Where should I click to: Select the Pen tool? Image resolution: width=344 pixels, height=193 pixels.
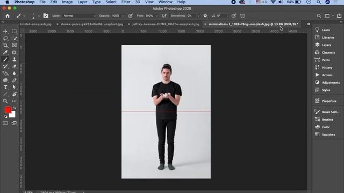[15, 80]
